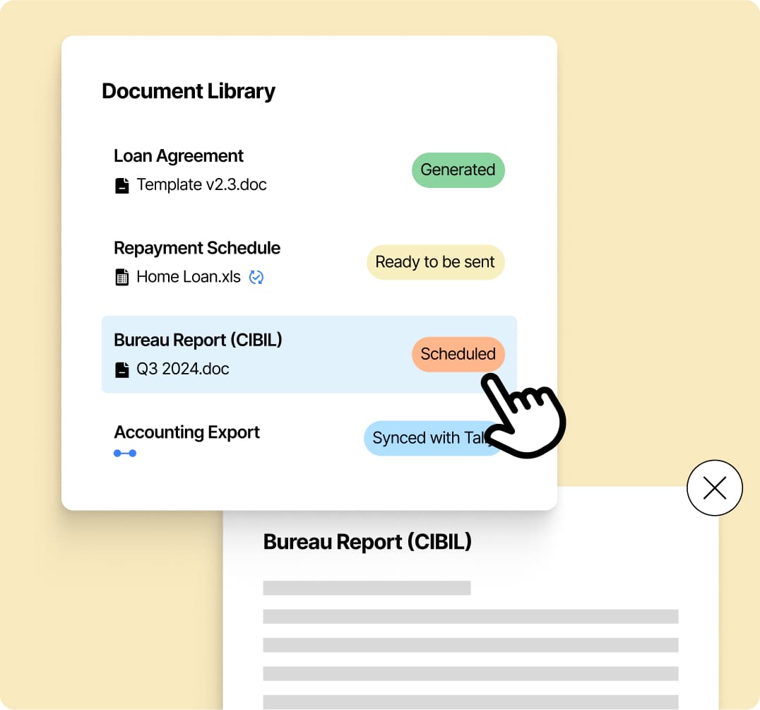Expand the Repayment Schedule entry
Image resolution: width=760 pixels, height=710 pixels.
197,248
